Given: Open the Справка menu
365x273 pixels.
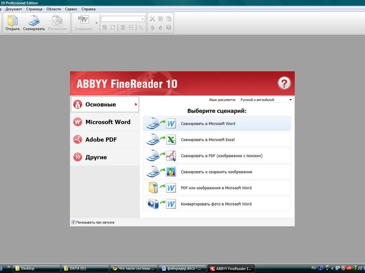Looking at the screenshot, I should click(x=89, y=9).
